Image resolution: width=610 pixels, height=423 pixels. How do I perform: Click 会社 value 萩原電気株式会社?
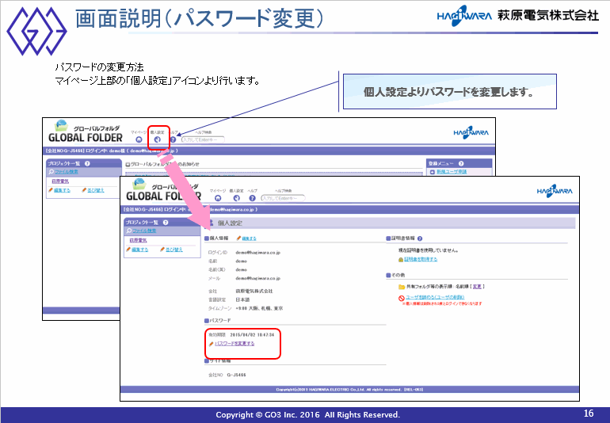[x=254, y=291]
